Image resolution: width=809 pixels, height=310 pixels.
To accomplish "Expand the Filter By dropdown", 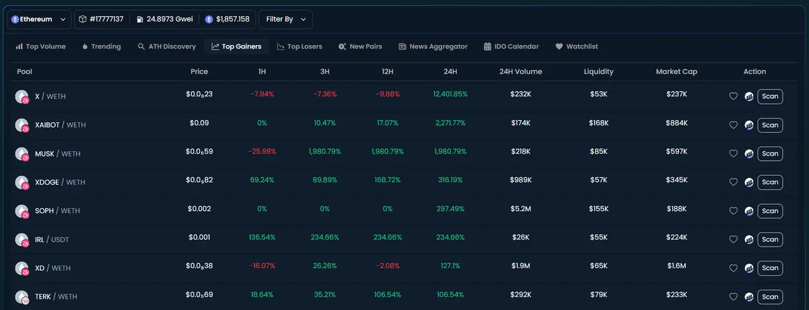I will [286, 20].
